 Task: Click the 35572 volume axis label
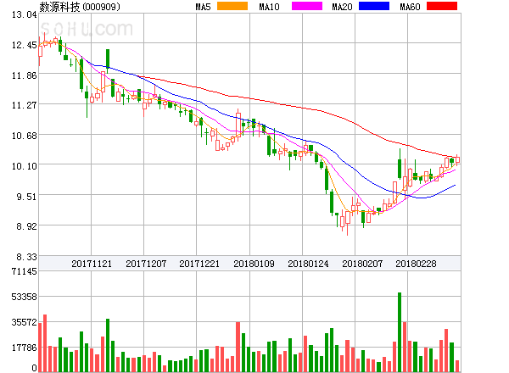[25, 322]
